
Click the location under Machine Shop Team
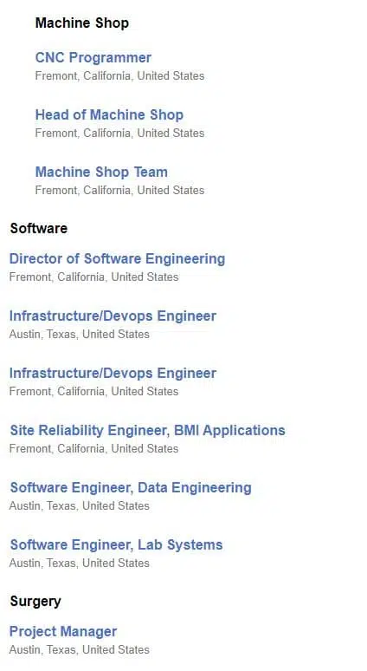pos(119,190)
